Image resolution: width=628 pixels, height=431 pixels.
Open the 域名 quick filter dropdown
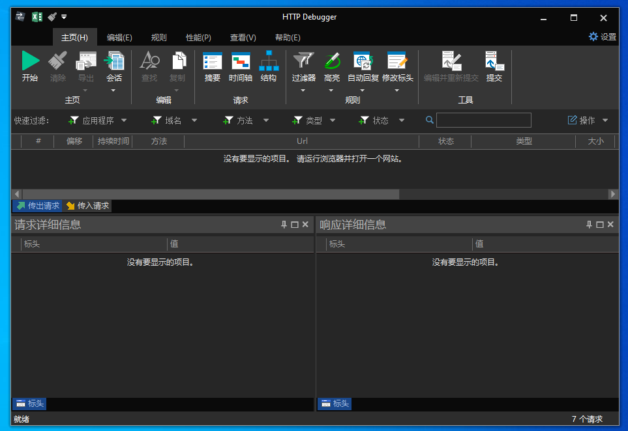coord(194,120)
